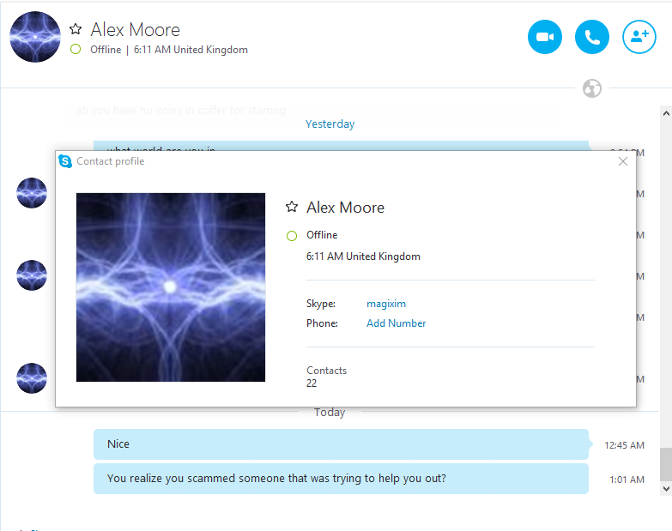The width and height of the screenshot is (672, 531).
Task: Click the Yesterday date separator link
Action: pyautogui.click(x=330, y=124)
